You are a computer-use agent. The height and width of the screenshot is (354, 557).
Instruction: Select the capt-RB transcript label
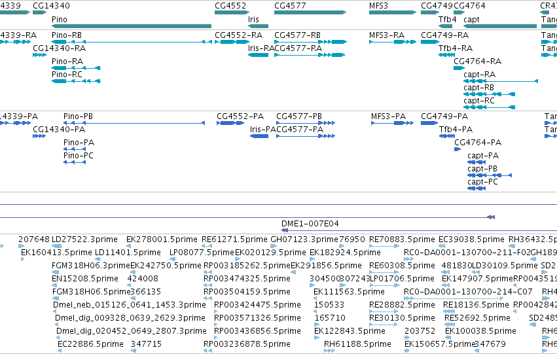[478, 87]
